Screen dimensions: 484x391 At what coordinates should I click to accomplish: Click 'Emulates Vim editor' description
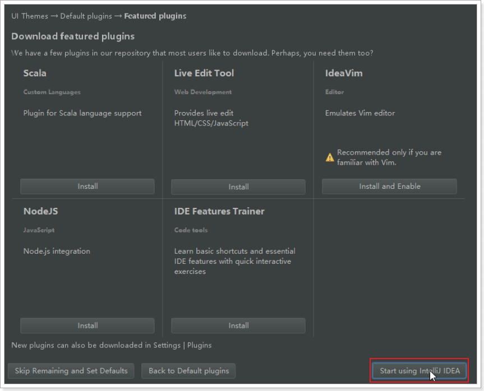[x=360, y=113]
